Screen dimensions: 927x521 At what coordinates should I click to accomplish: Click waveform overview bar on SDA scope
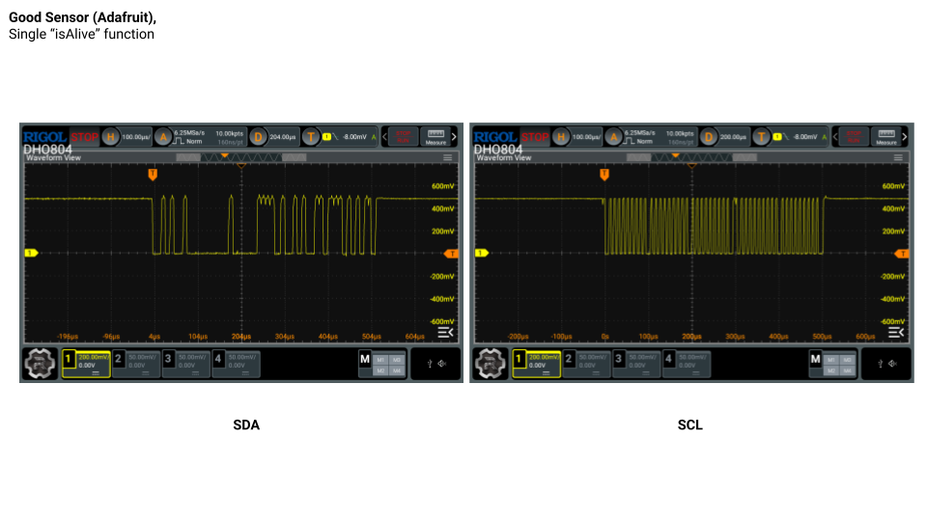click(241, 157)
